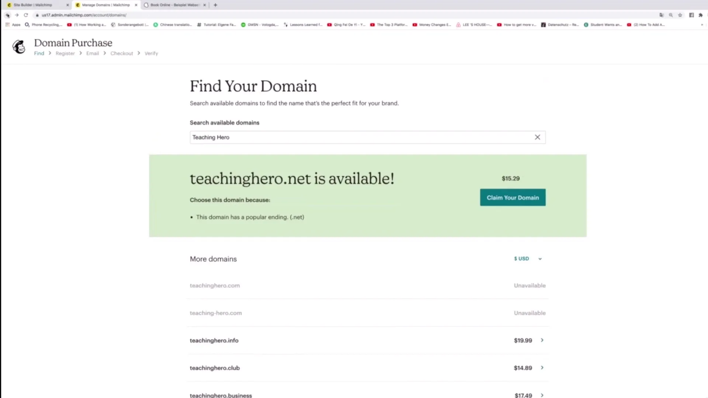The image size is (708, 398).
Task: Click the Verify breadcrumb step icon
Action: 151,53
